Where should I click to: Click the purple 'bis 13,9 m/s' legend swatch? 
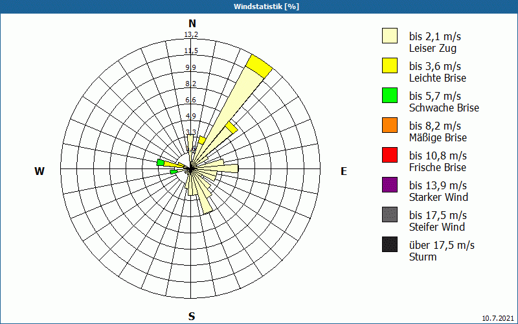390,185
